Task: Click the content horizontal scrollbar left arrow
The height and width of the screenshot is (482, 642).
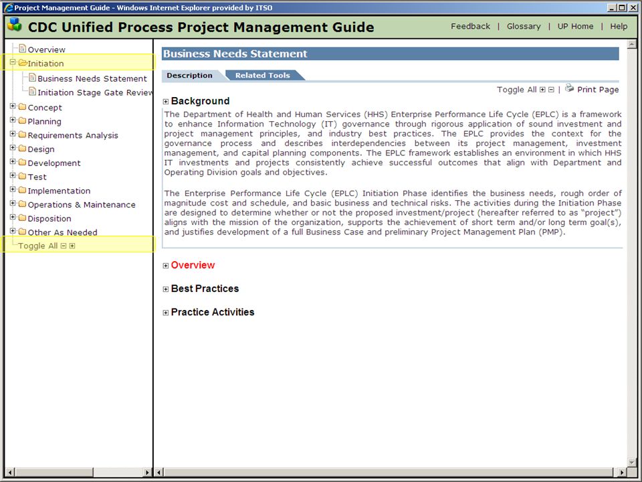Action: pyautogui.click(x=159, y=472)
